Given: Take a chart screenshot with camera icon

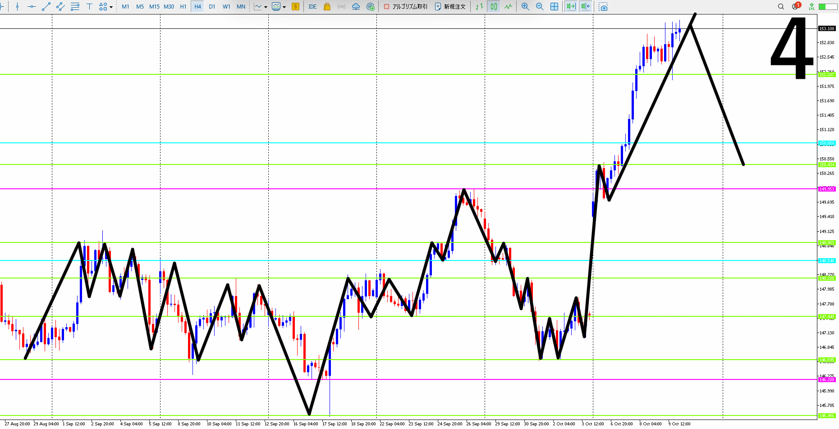Looking at the screenshot, I should pyautogui.click(x=603, y=7).
